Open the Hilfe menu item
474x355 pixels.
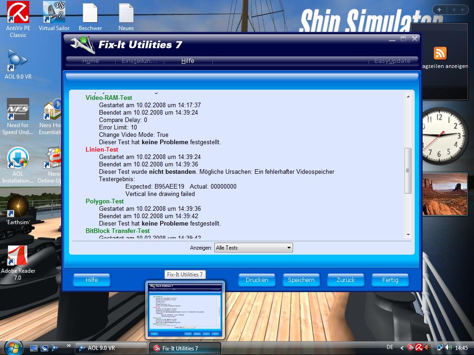click(188, 61)
